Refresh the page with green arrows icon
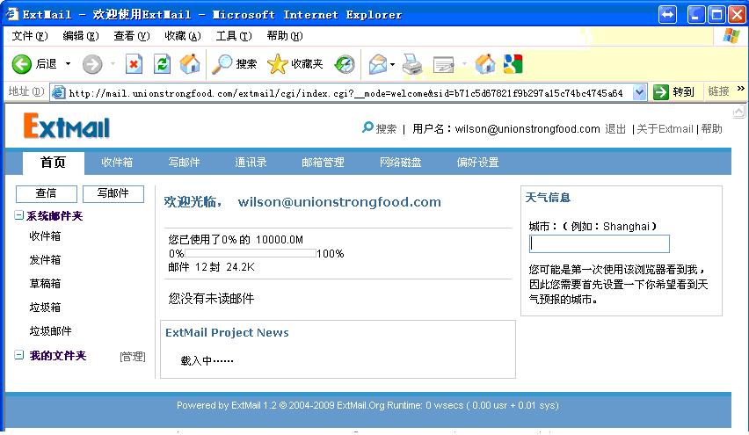The height and width of the screenshot is (435, 749). coord(162,64)
